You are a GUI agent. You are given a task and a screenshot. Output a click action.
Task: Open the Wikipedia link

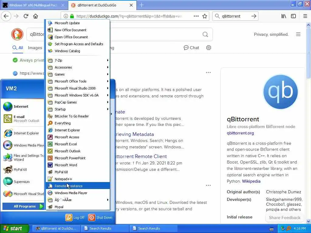click(251, 181)
